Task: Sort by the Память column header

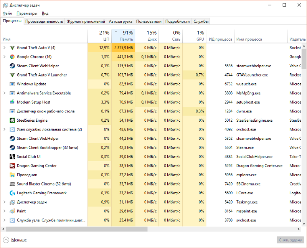Action: (123, 36)
